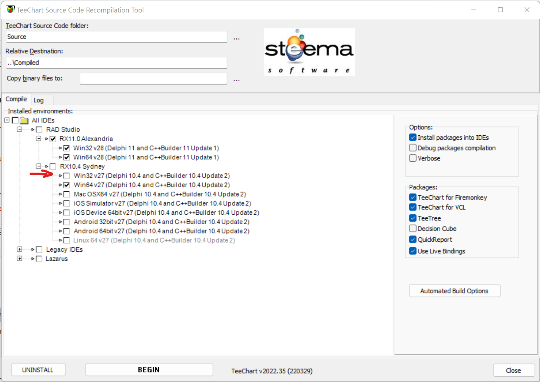This screenshot has width=540, height=382.
Task: Uncheck the RX11.0 Alexandria checkbox
Action: [x=53, y=139]
